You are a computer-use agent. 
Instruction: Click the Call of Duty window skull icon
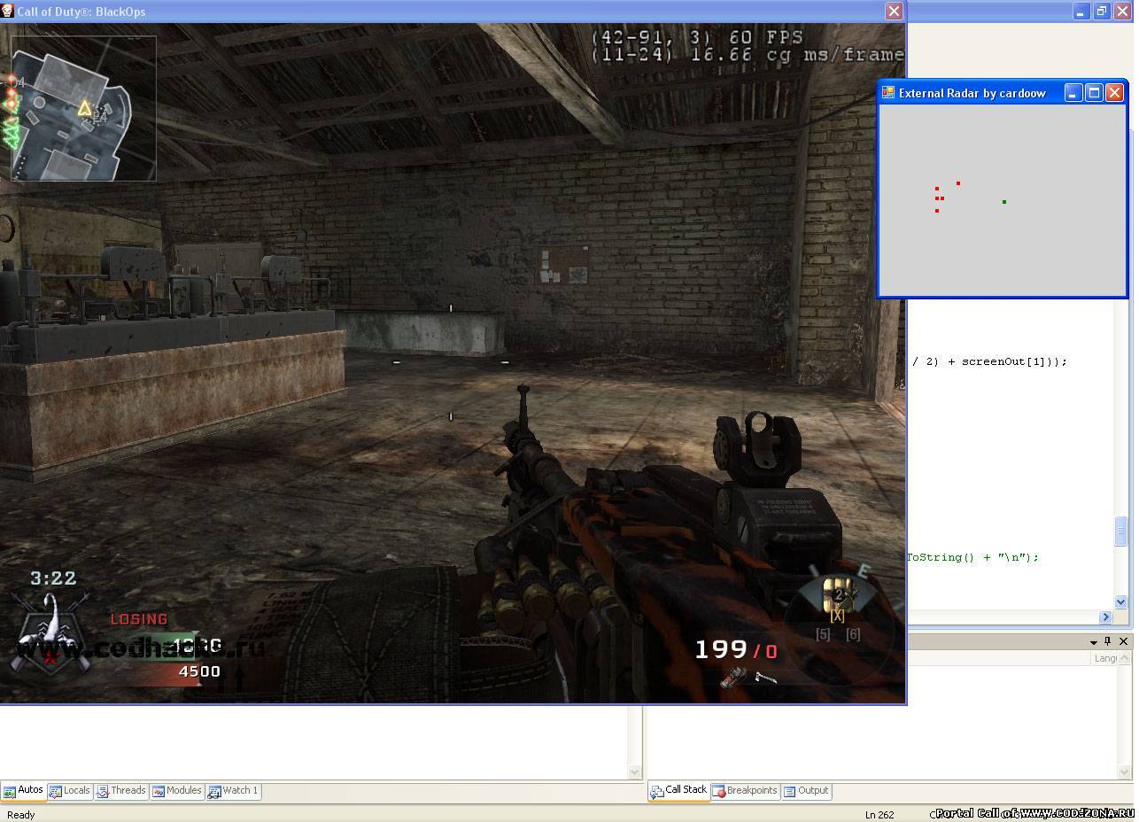(7, 11)
